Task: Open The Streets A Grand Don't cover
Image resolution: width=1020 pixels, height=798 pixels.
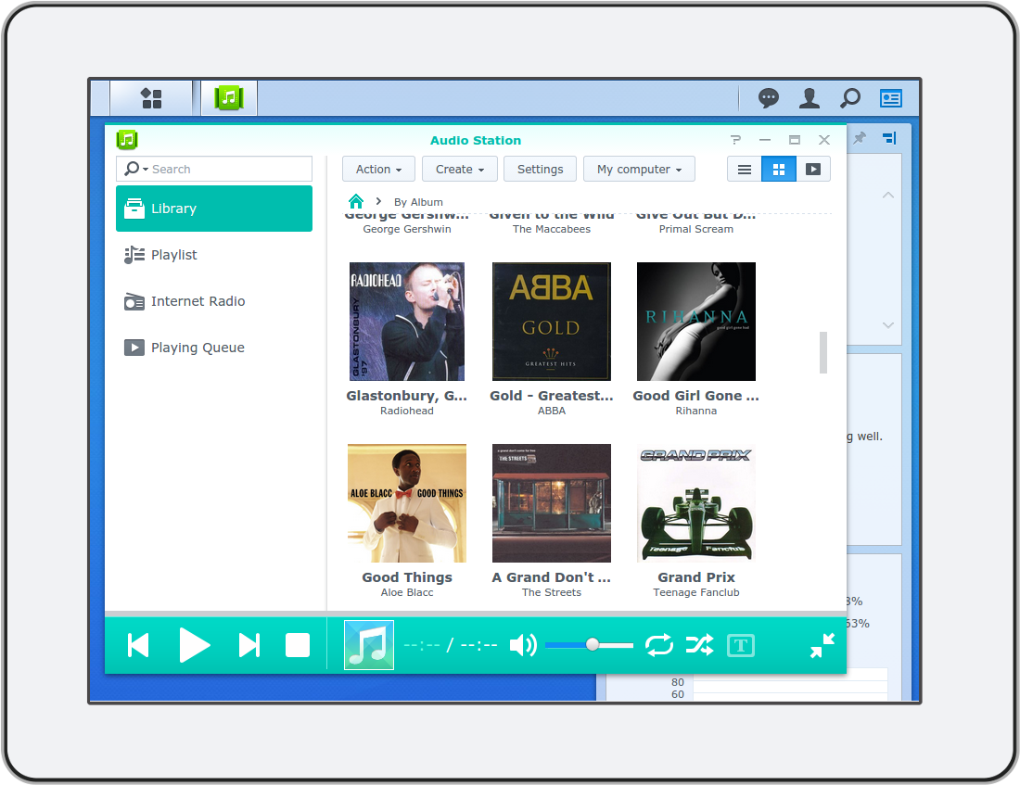Action: [x=552, y=502]
